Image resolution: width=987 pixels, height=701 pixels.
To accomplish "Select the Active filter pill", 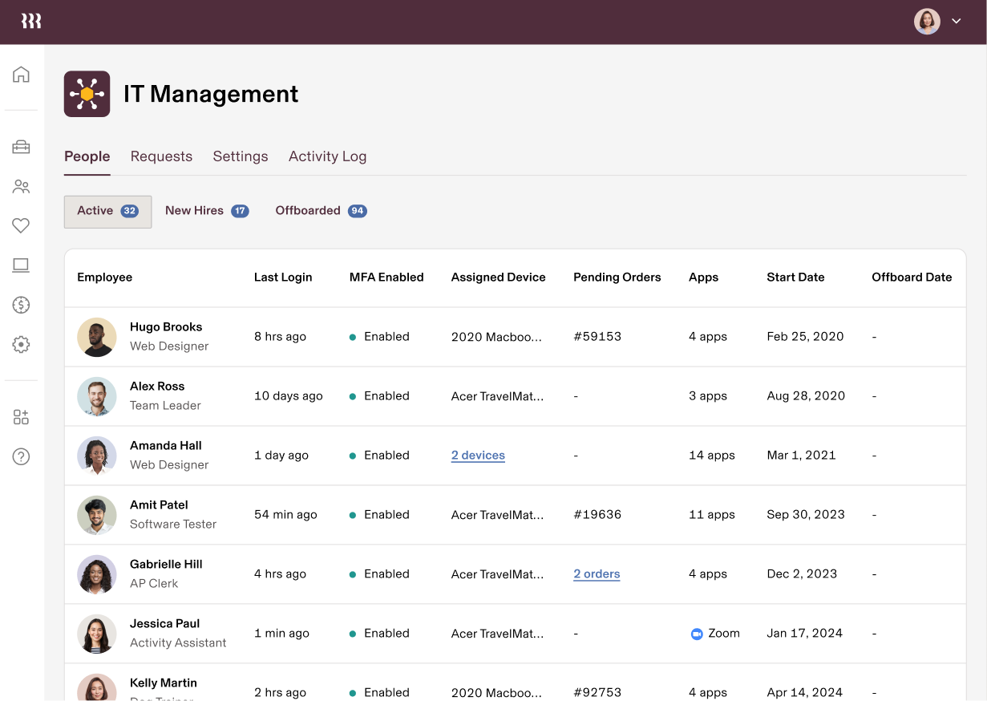I will click(x=107, y=211).
